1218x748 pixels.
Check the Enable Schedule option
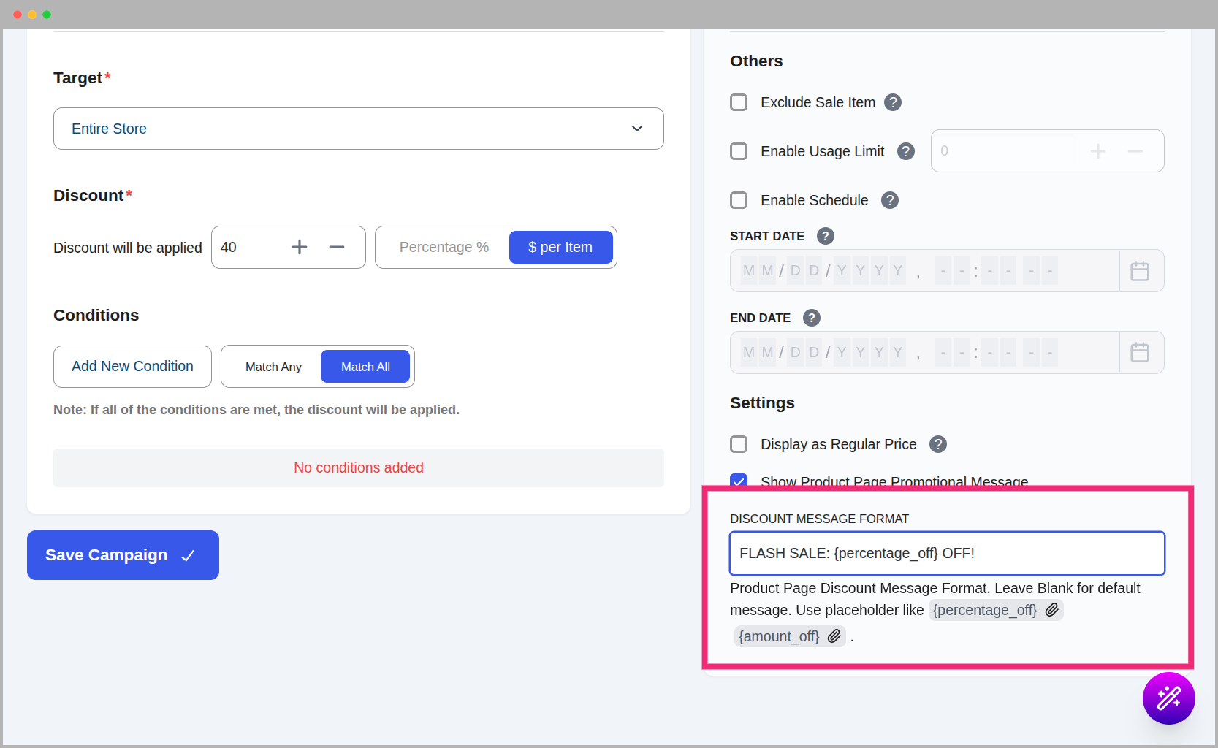[x=739, y=200]
